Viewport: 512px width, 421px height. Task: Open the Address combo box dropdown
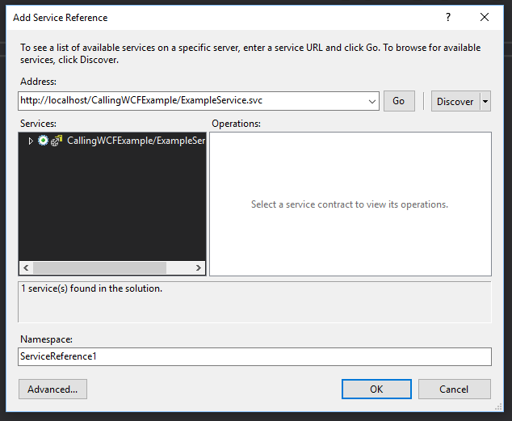point(372,101)
